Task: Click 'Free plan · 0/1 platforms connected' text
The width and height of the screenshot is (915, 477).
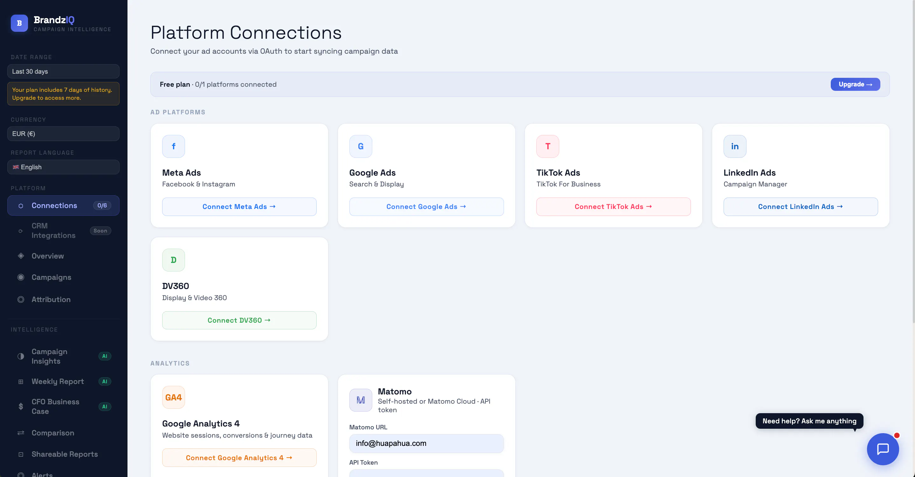Action: pyautogui.click(x=218, y=84)
